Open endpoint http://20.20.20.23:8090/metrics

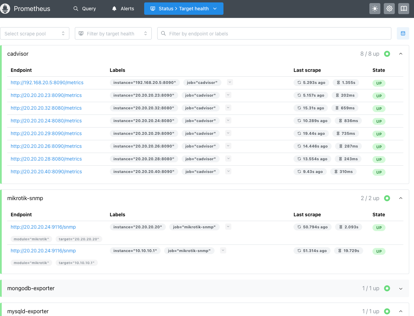click(46, 95)
